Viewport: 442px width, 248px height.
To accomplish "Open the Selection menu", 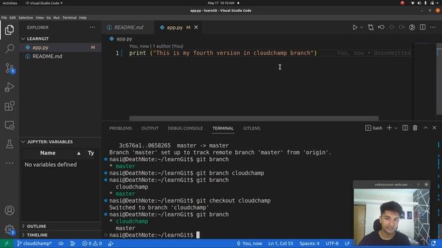I will click(26, 17).
